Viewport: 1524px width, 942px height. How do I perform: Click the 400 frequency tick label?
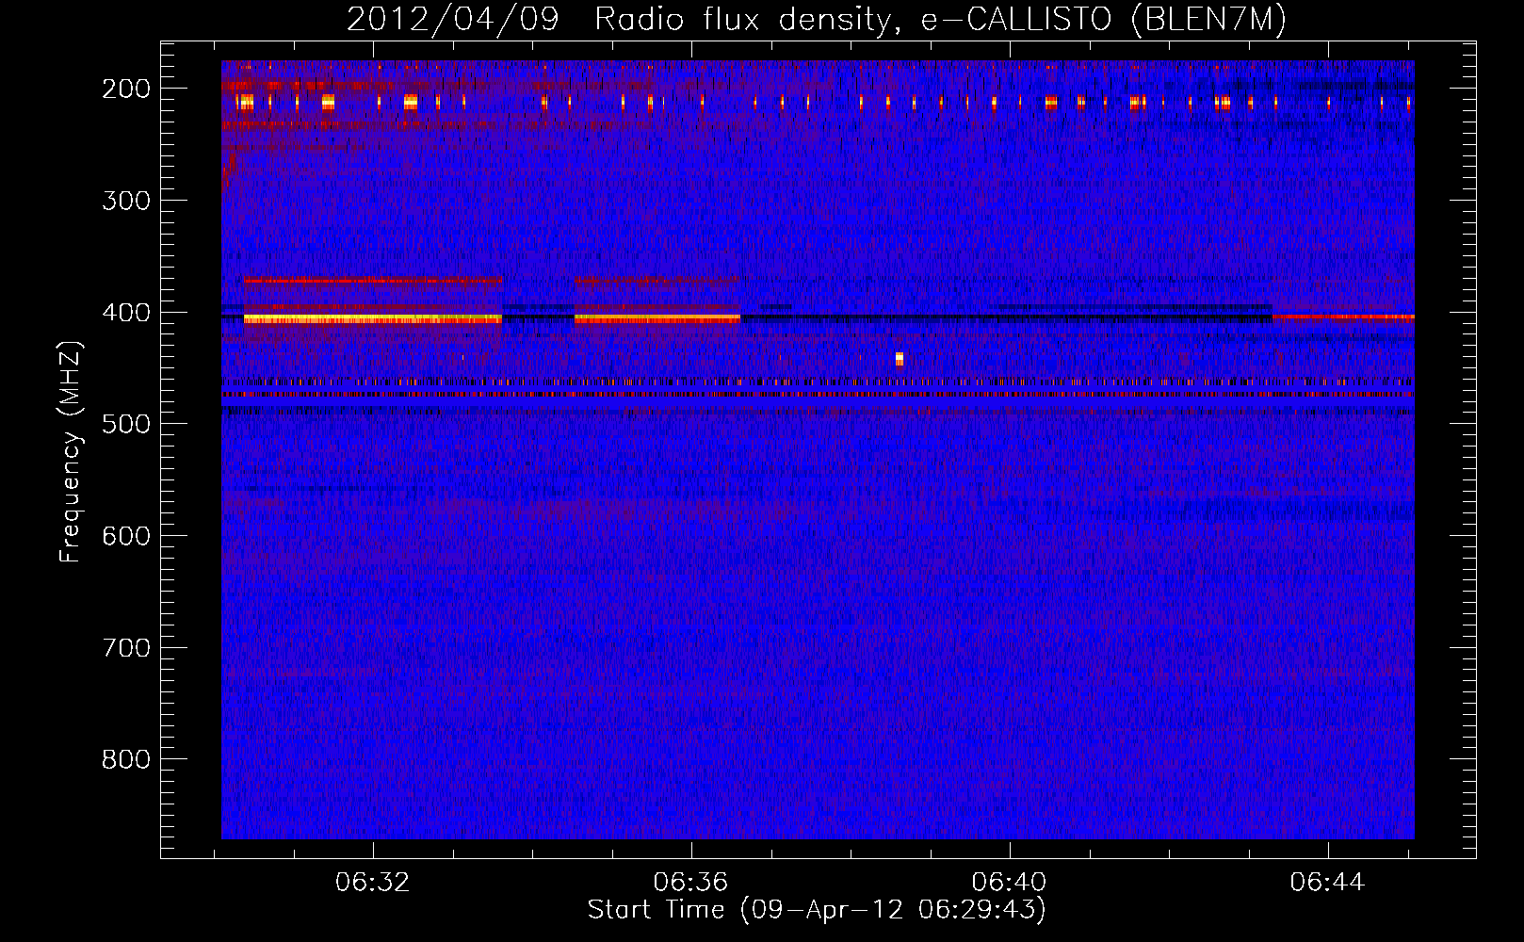126,313
